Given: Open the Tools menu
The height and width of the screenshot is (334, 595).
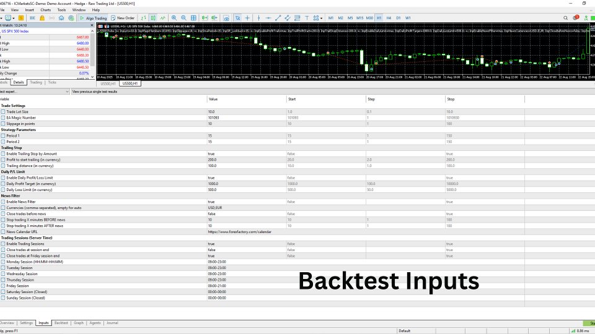Looking at the screenshot, I should 61,10.
